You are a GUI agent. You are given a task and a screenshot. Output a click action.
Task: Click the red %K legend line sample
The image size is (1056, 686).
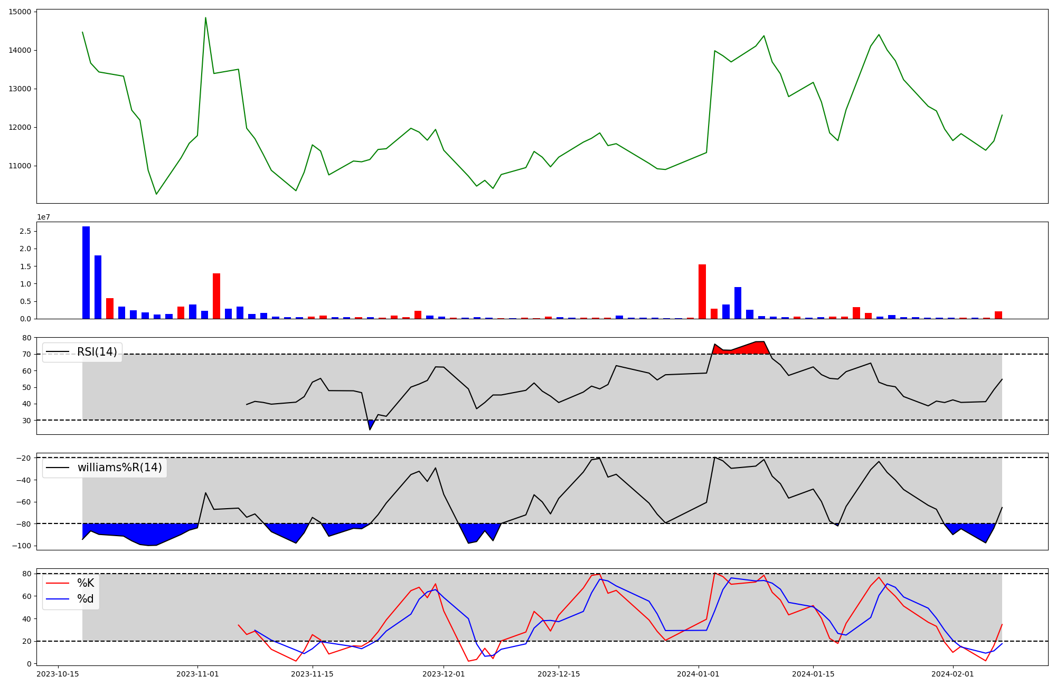point(58,583)
